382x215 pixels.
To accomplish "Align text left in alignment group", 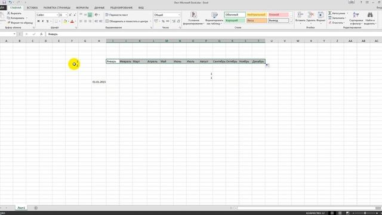I will [x=81, y=21].
